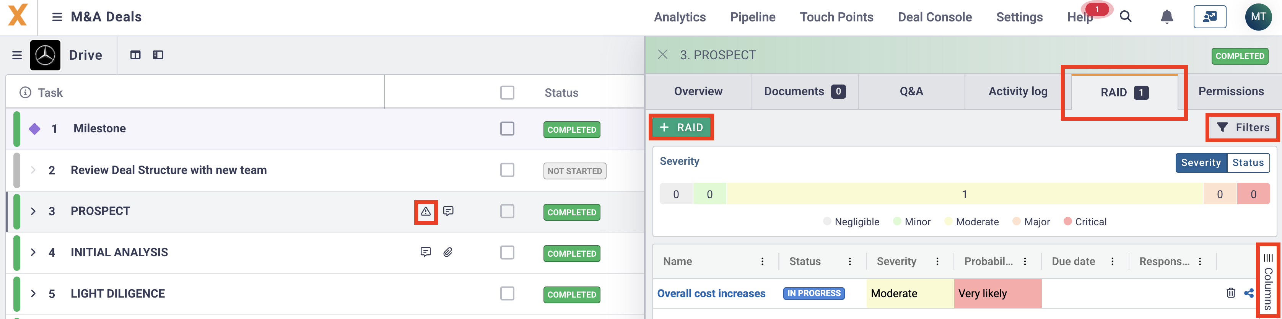Tick the select-all checkbox in header
This screenshot has height=319, width=1282.
tap(507, 93)
